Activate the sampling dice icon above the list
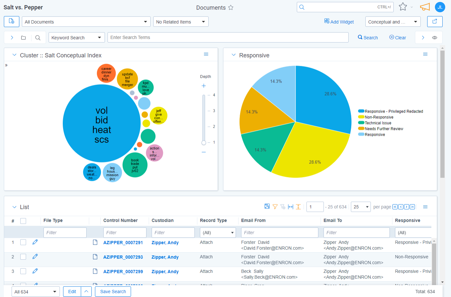The height and width of the screenshot is (297, 451). pos(267,207)
